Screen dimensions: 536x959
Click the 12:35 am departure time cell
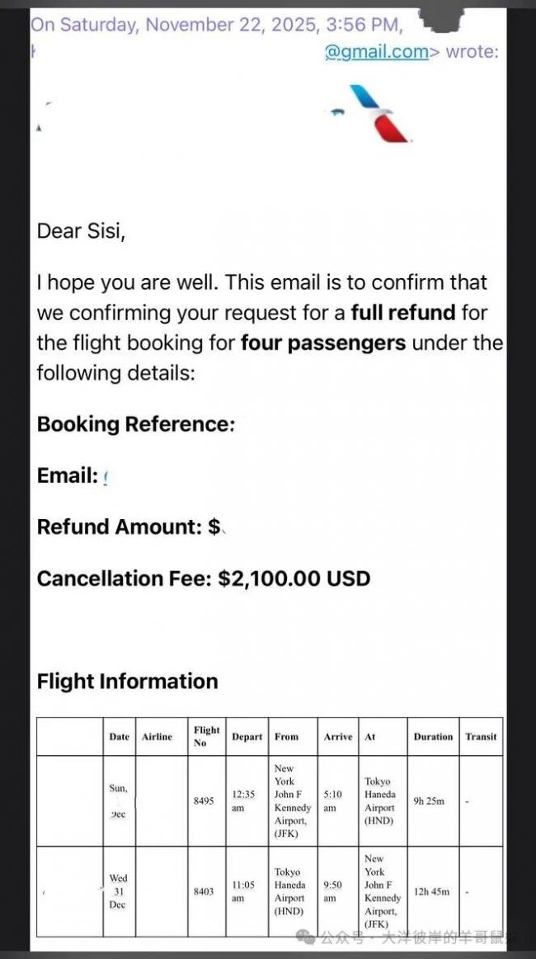pyautogui.click(x=243, y=801)
